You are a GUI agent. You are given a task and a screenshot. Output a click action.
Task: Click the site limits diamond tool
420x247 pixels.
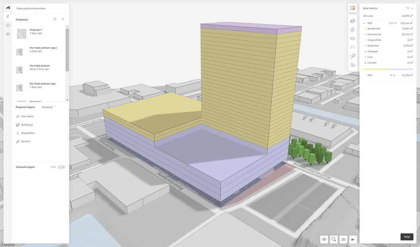[353, 38]
